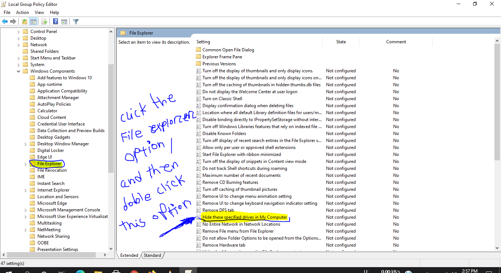The height and width of the screenshot is (273, 501).
Task: Click the Explorer Frame Pane folder icon
Action: click(198, 57)
